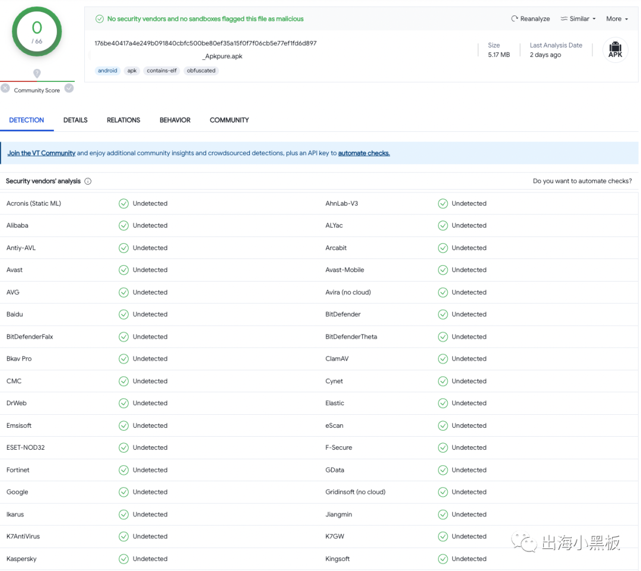
Task: Click the F-Secure vendor name
Action: 338,448
